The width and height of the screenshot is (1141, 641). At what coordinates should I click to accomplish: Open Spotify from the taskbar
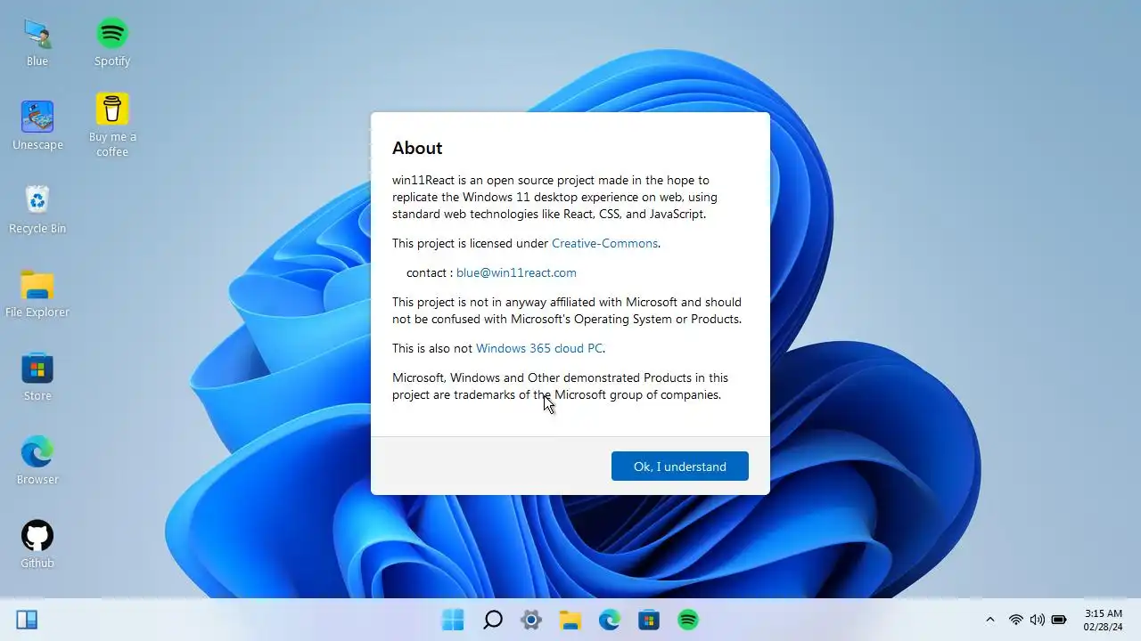click(688, 620)
